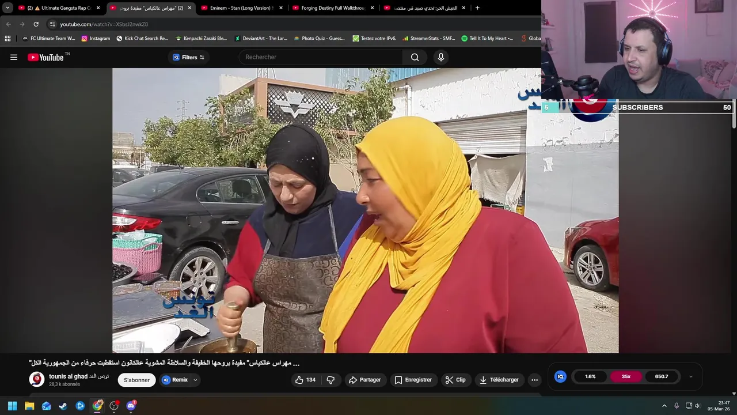The width and height of the screenshot is (737, 415).
Task: Open the FC Ultimate Team W... bookmark
Action: pos(49,39)
